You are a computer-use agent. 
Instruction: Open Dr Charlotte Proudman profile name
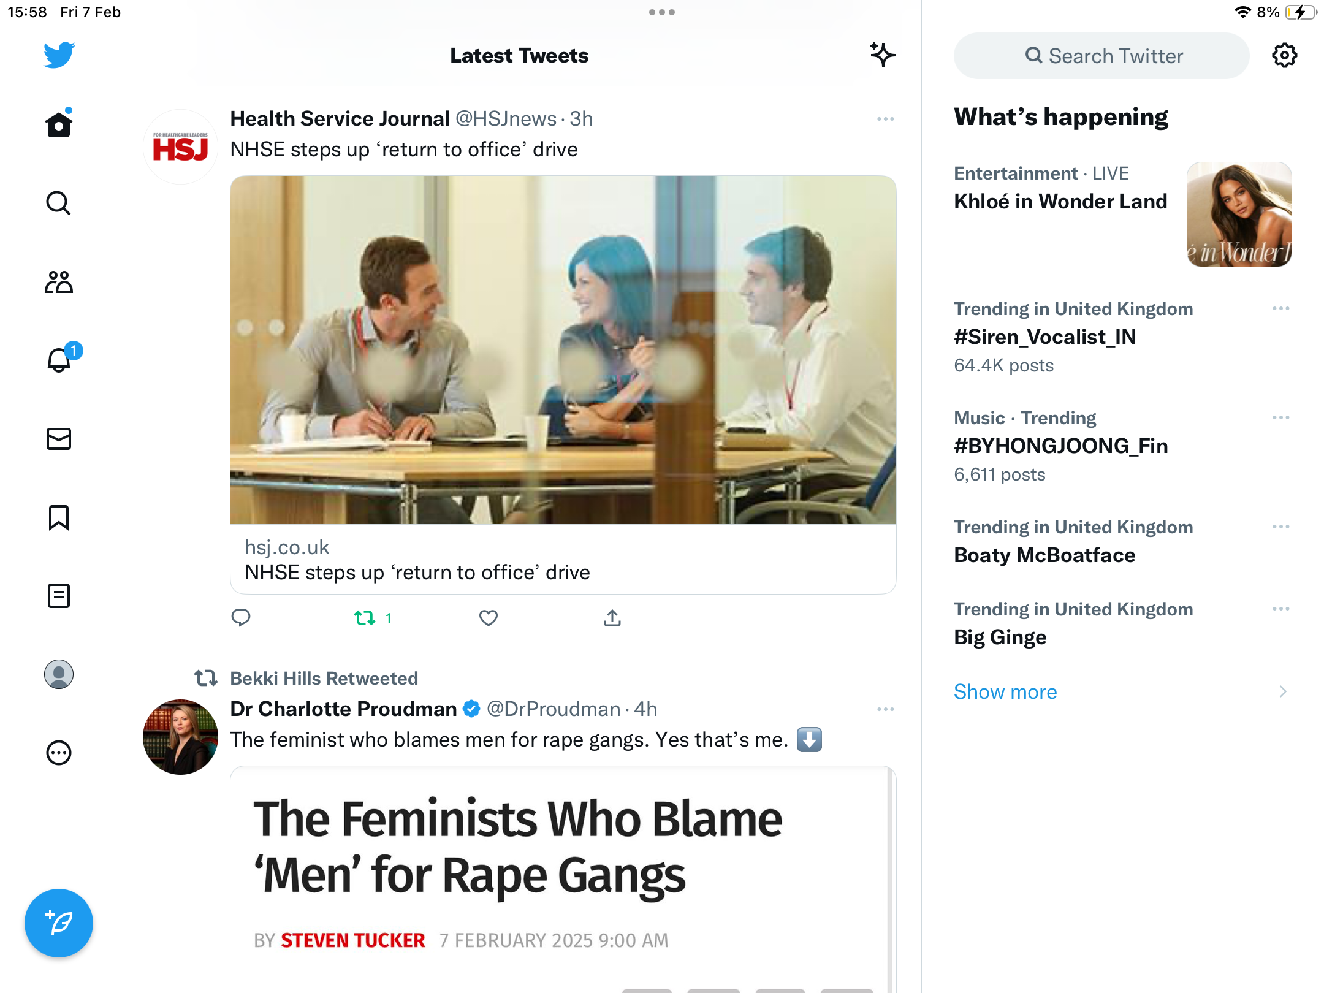(x=343, y=709)
